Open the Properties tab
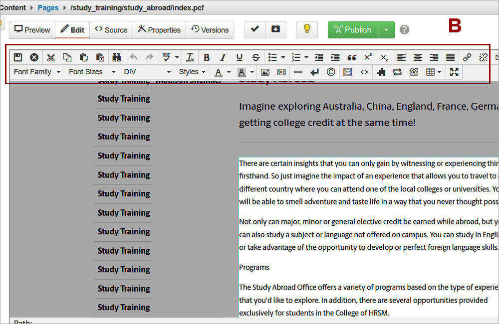This screenshot has width=499, height=324. click(x=159, y=29)
